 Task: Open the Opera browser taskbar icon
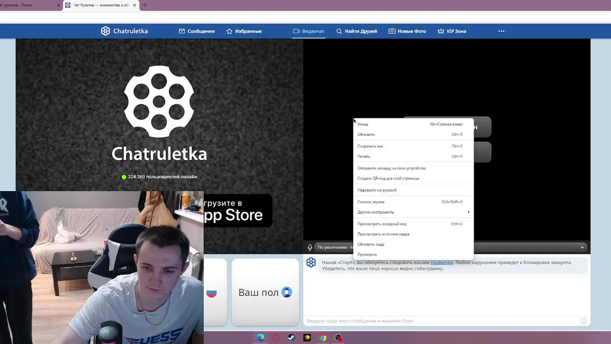pyautogui.click(x=276, y=338)
